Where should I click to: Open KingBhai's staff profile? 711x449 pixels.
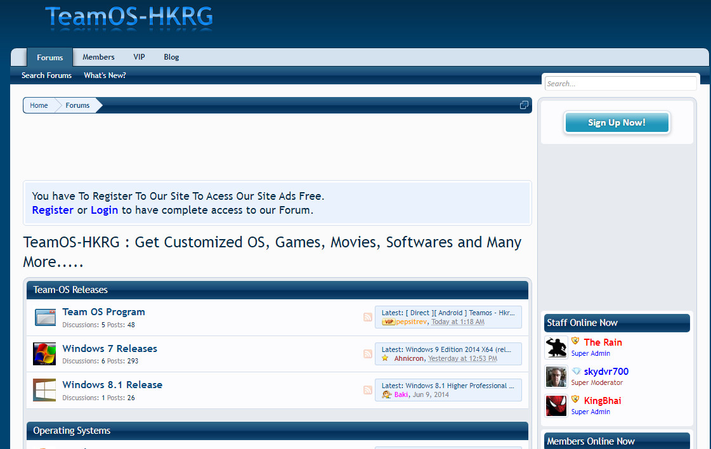pos(602,401)
